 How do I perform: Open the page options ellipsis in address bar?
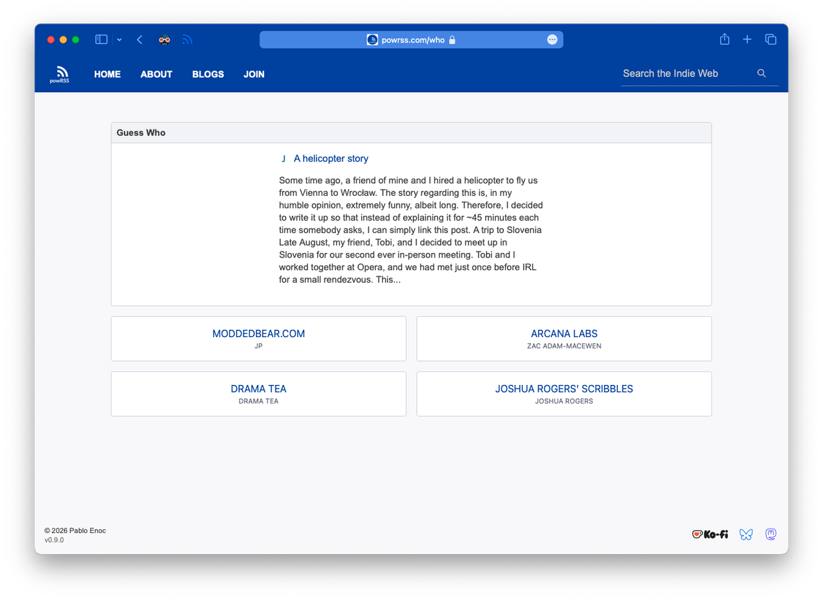[x=552, y=40]
